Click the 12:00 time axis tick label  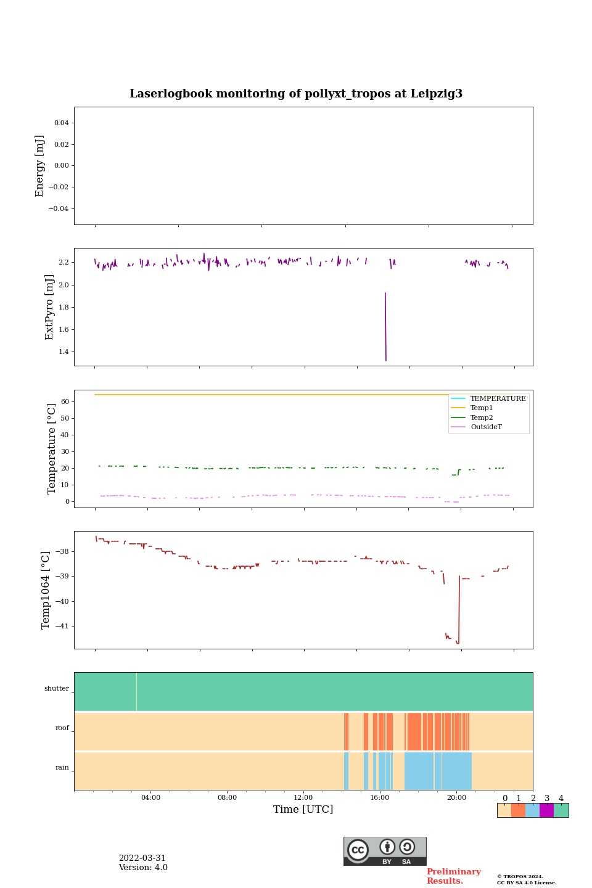click(x=303, y=798)
